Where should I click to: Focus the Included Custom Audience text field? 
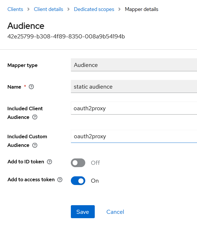134,136
